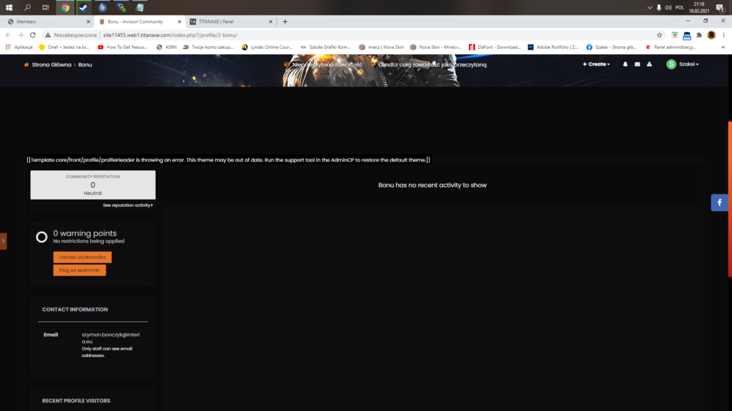
Task: Open Steam from the taskbar
Action: coord(83,7)
